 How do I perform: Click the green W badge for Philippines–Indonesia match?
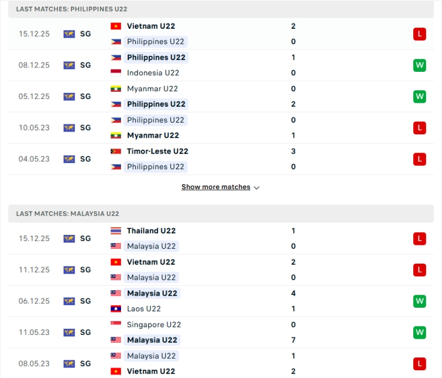coord(419,65)
